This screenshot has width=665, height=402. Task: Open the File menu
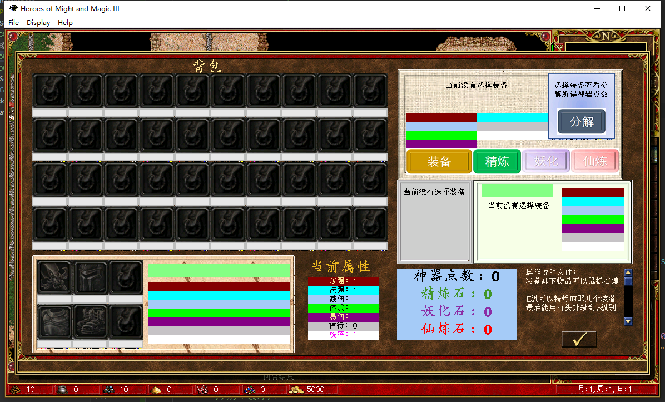(13, 22)
